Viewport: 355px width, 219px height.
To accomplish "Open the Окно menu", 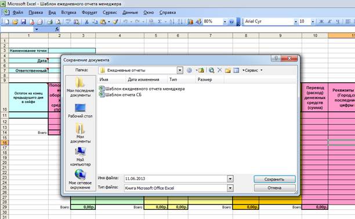I will [148, 12].
